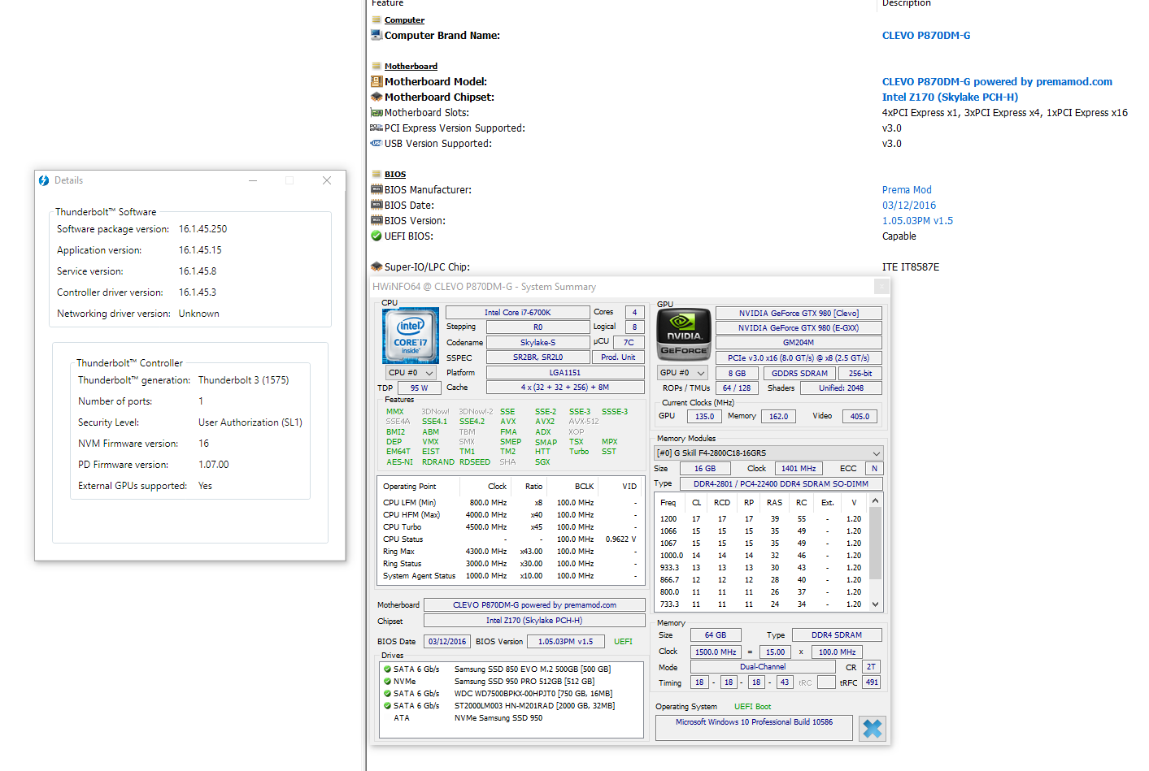The height and width of the screenshot is (771, 1149).
Task: Expand the G Skill memory module dropdown
Action: coord(876,453)
